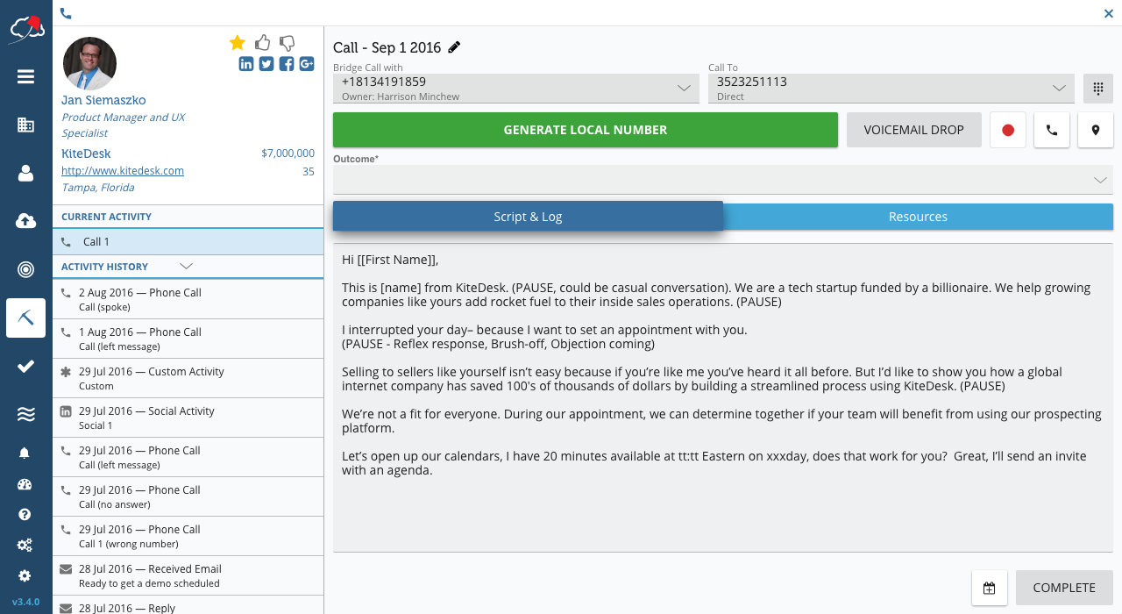Open the dial pad keypad icon

pyautogui.click(x=1097, y=89)
